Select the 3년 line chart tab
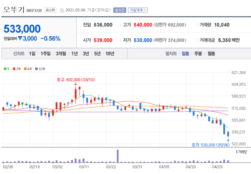The width and height of the screenshot is (251, 174). (86, 54)
